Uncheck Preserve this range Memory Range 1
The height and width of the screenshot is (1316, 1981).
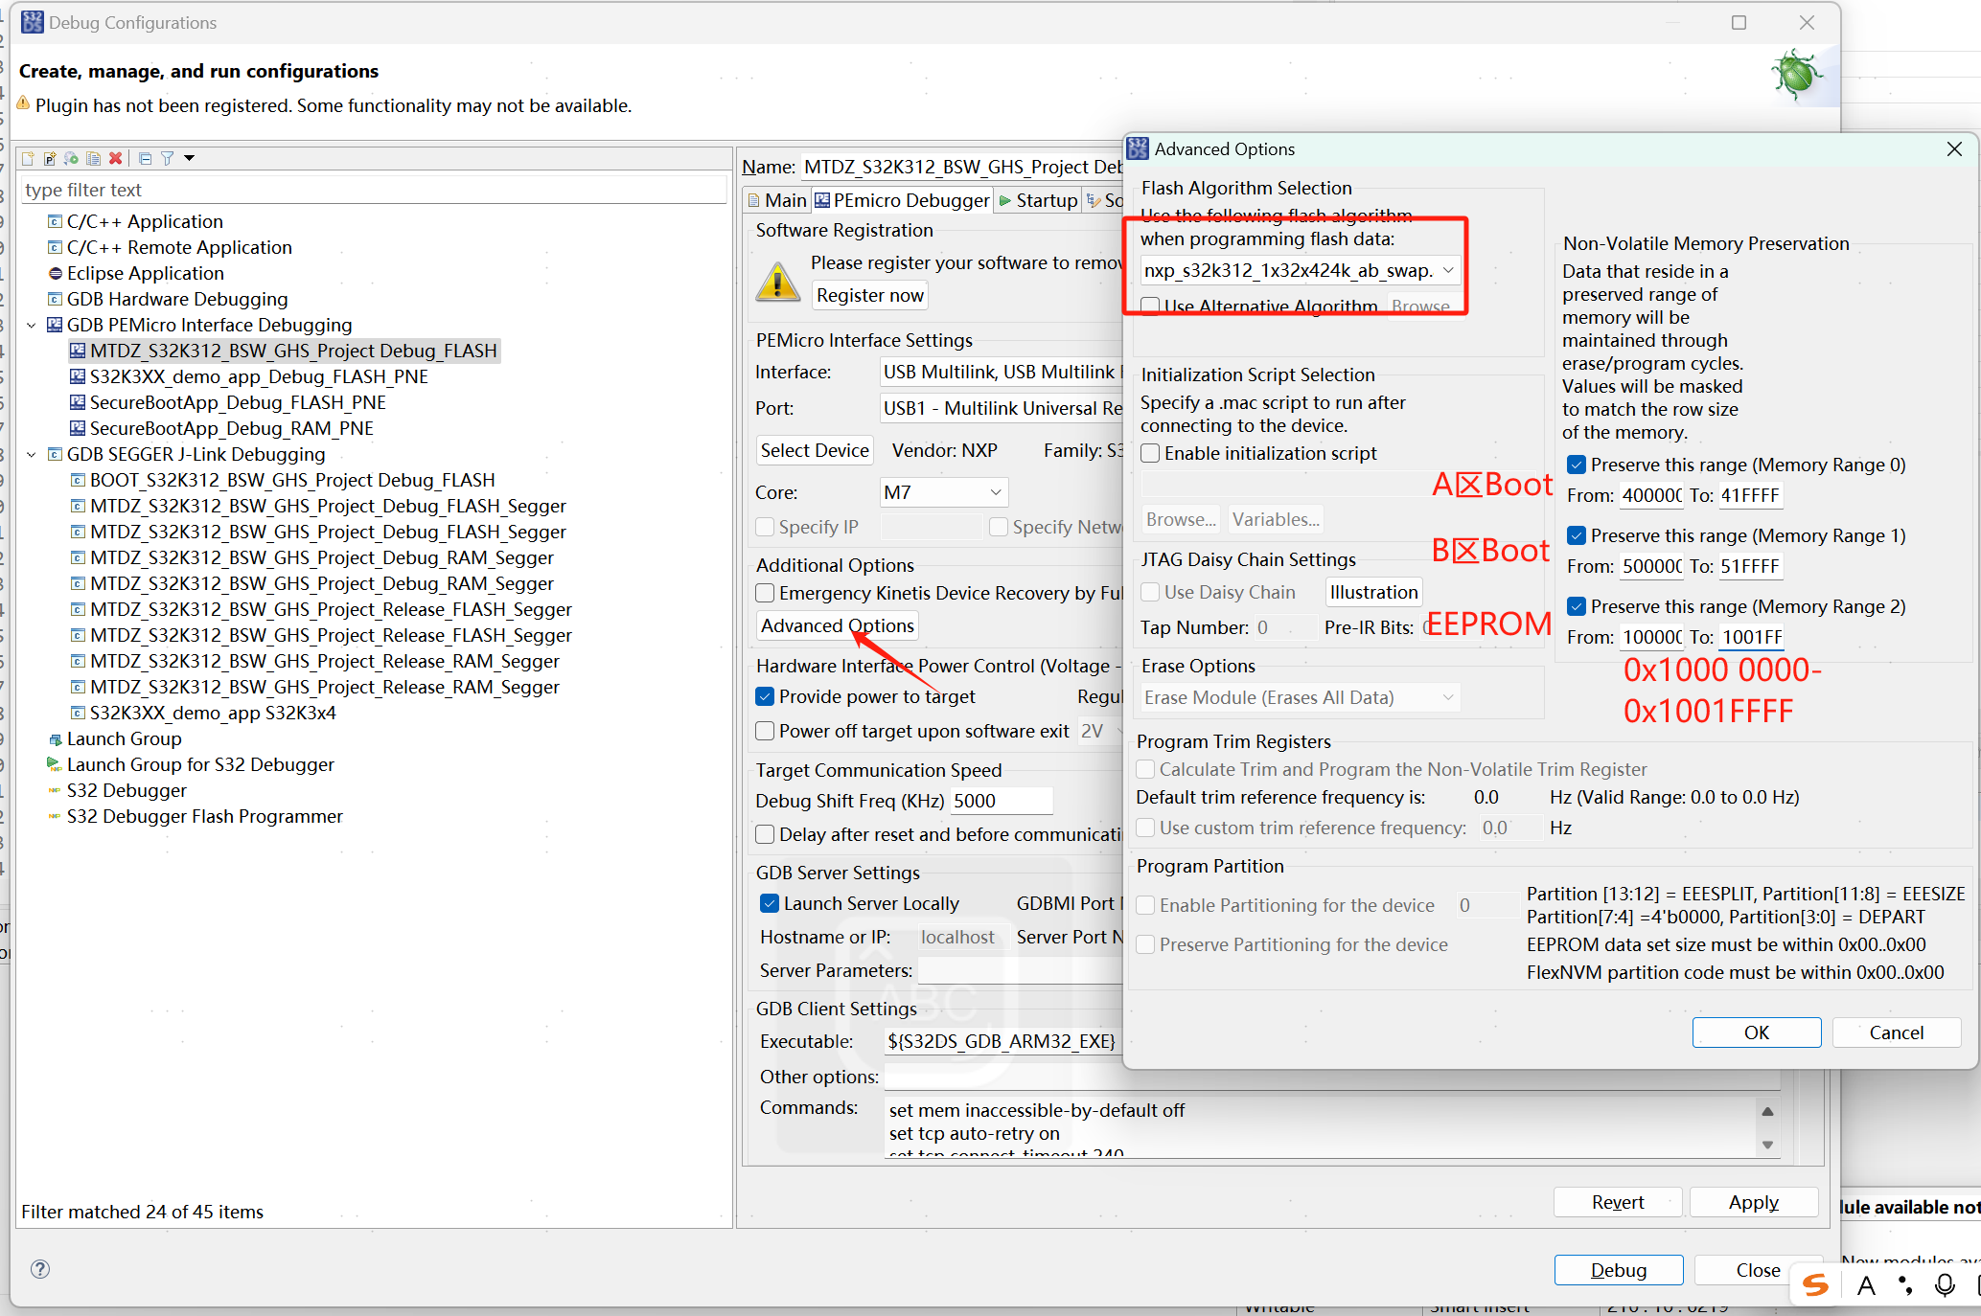(1577, 535)
